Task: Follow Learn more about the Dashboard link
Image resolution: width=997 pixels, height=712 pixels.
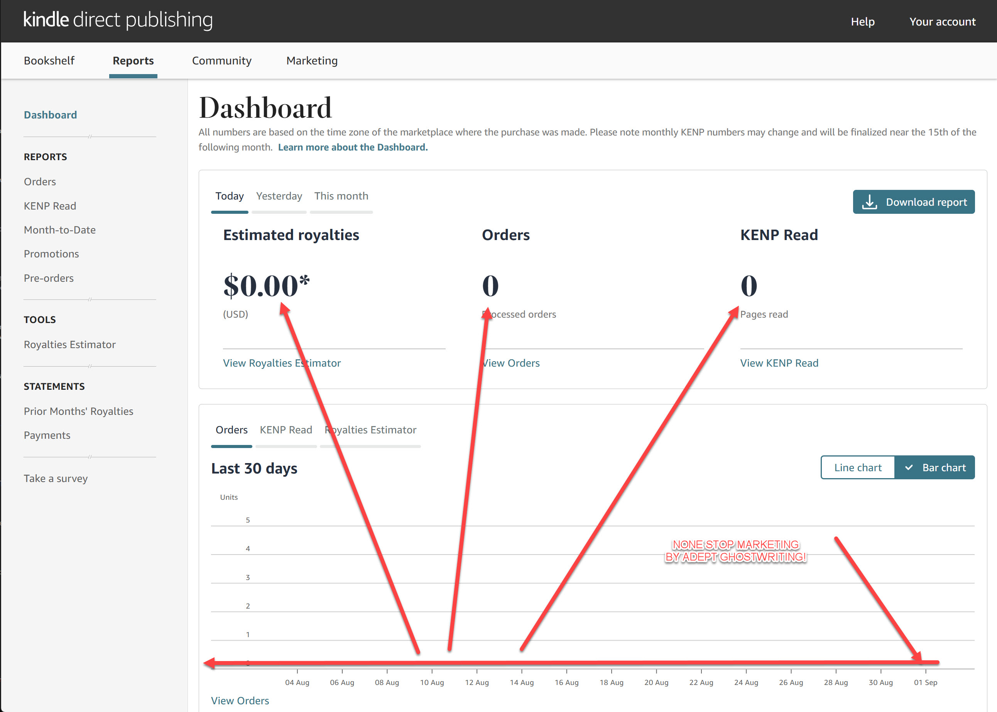Action: (x=353, y=147)
